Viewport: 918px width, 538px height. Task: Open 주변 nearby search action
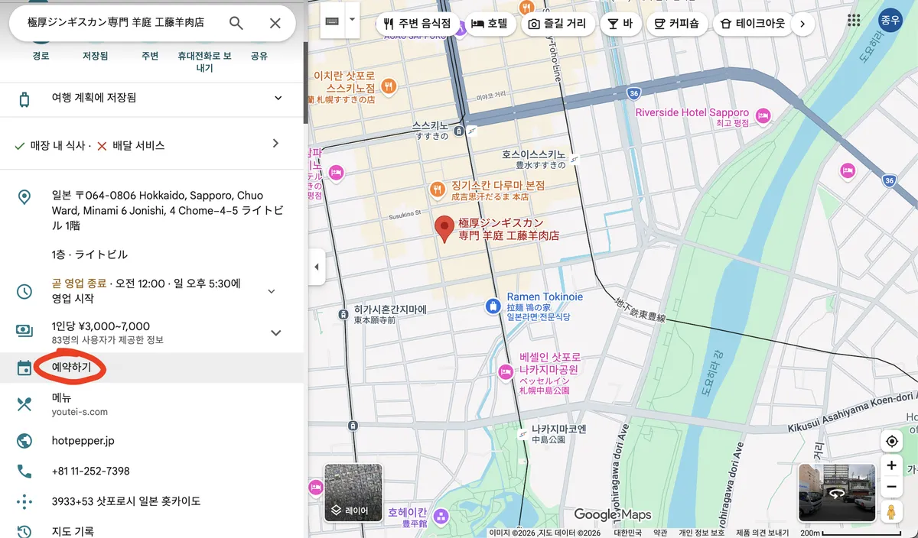click(x=150, y=56)
